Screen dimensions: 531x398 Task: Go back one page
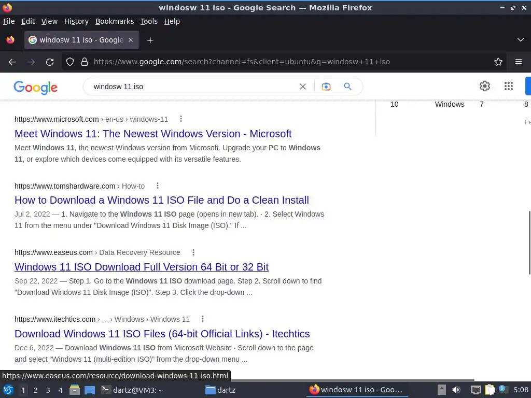(12, 62)
